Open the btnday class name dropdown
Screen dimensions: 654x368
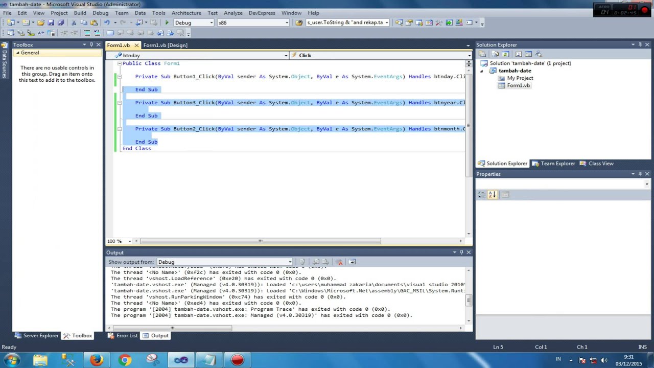(286, 55)
